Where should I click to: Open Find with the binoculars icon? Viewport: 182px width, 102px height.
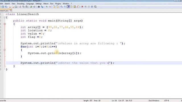click(x=39, y=7)
